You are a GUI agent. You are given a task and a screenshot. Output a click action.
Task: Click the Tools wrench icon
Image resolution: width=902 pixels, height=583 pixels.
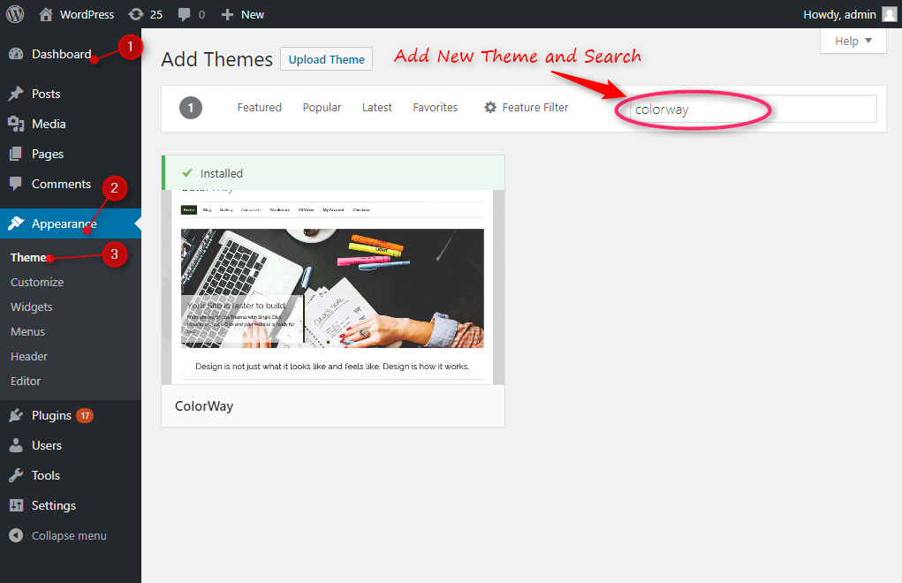16,475
